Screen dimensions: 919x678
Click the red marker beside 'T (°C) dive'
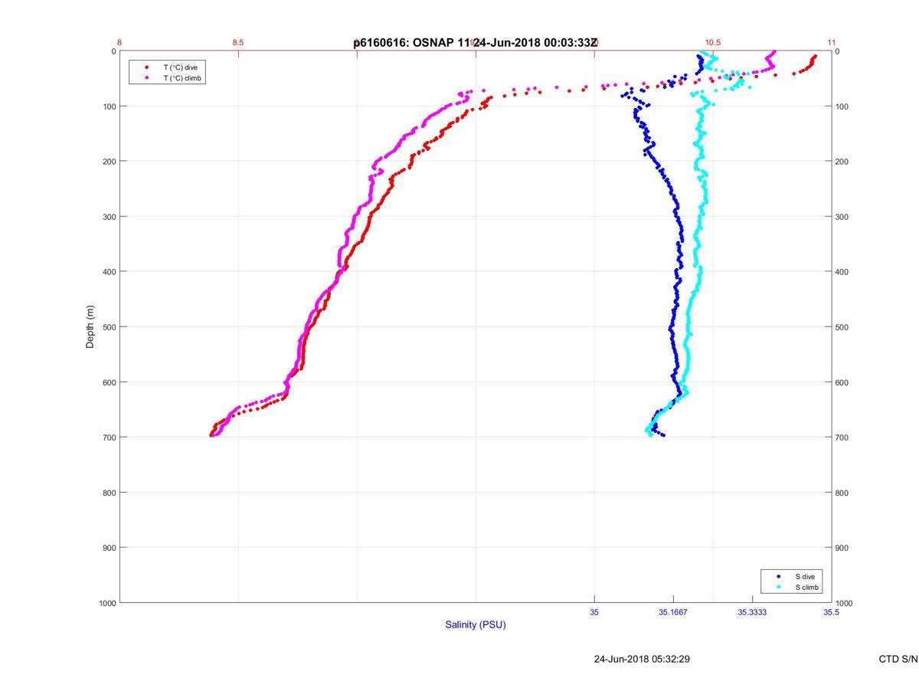[x=146, y=67]
